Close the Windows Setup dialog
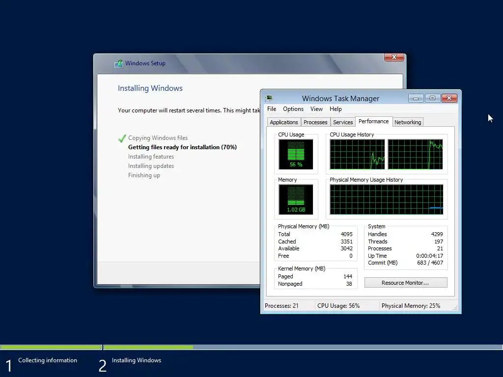 394,57
